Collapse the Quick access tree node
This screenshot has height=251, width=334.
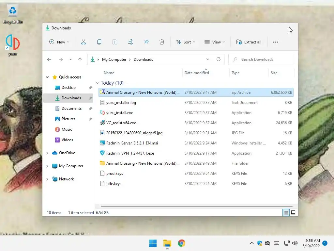(x=47, y=77)
